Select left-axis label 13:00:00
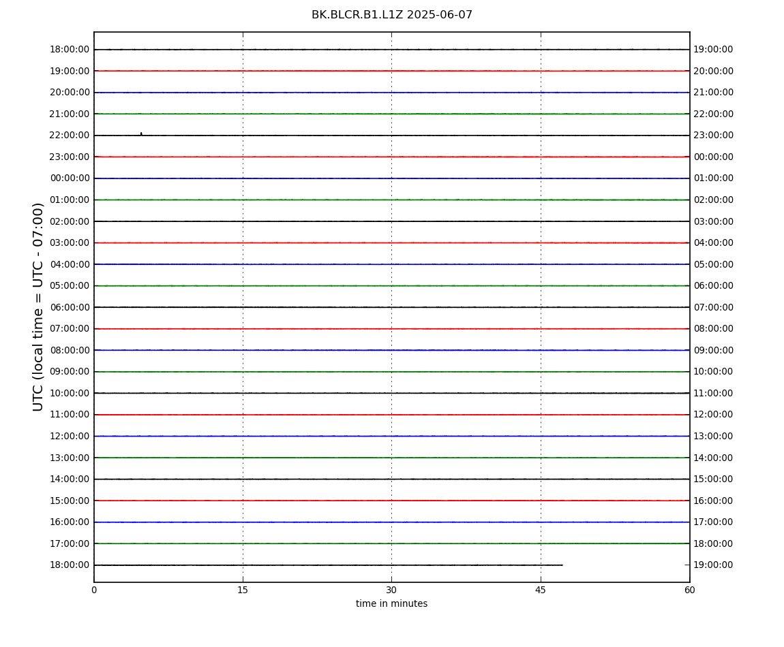The image size is (784, 647). click(x=70, y=458)
